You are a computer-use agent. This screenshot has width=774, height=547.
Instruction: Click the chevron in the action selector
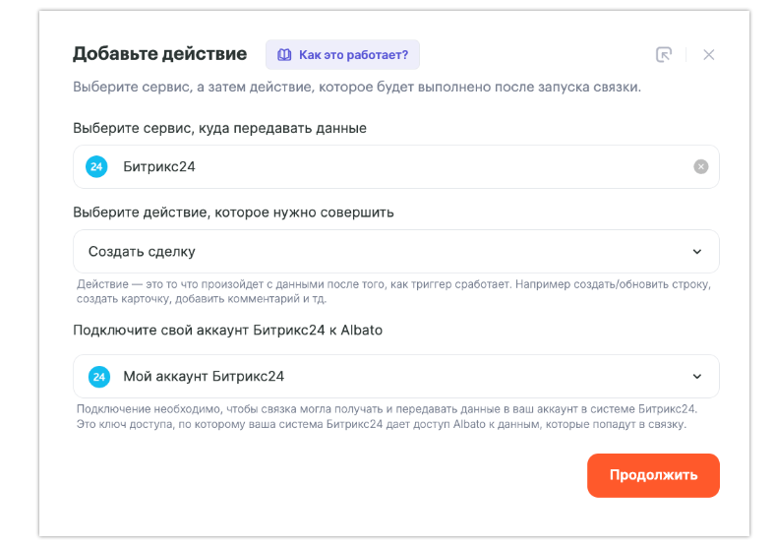point(696,252)
